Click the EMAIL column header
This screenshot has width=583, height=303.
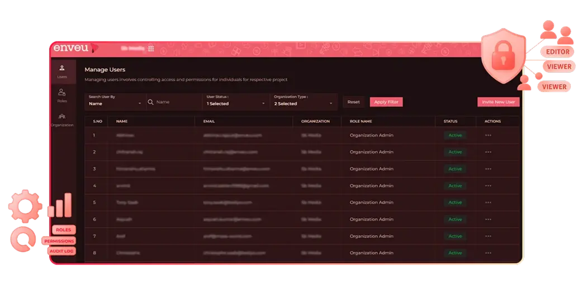(x=210, y=121)
